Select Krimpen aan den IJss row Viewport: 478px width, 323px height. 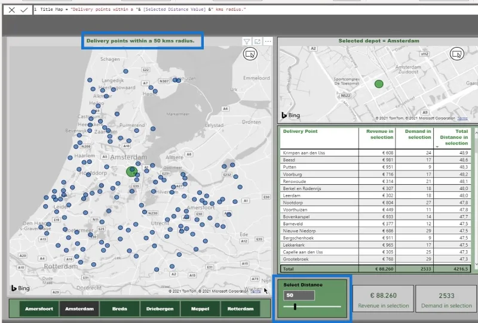coord(375,153)
